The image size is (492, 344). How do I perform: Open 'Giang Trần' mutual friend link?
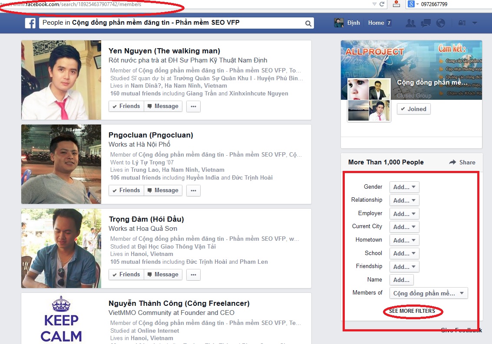click(x=201, y=93)
